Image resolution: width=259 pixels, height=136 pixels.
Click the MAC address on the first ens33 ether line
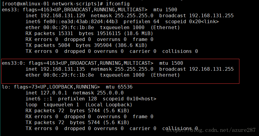tap(69, 27)
